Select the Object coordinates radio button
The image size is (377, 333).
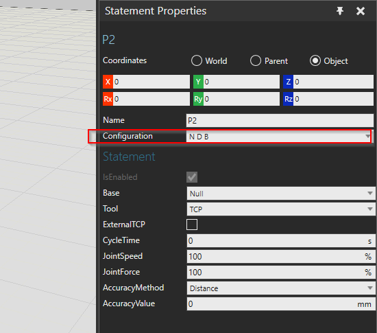[x=315, y=60]
